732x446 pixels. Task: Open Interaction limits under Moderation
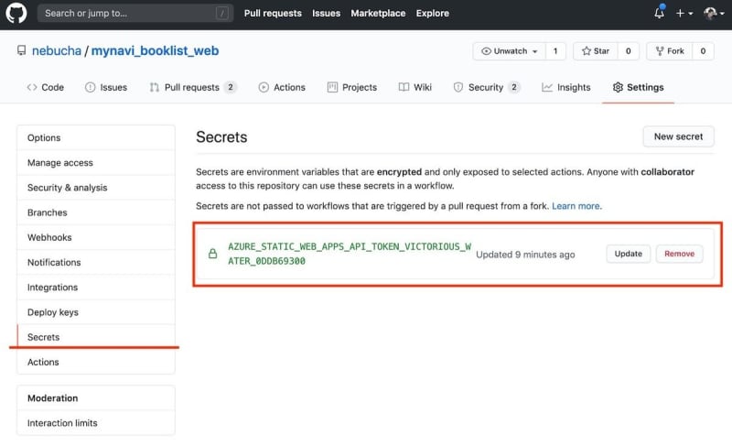point(96,423)
